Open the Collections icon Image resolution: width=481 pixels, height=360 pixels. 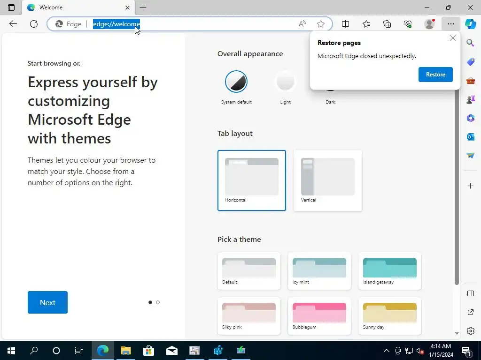pos(387,24)
